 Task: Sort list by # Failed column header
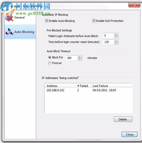[83, 86]
